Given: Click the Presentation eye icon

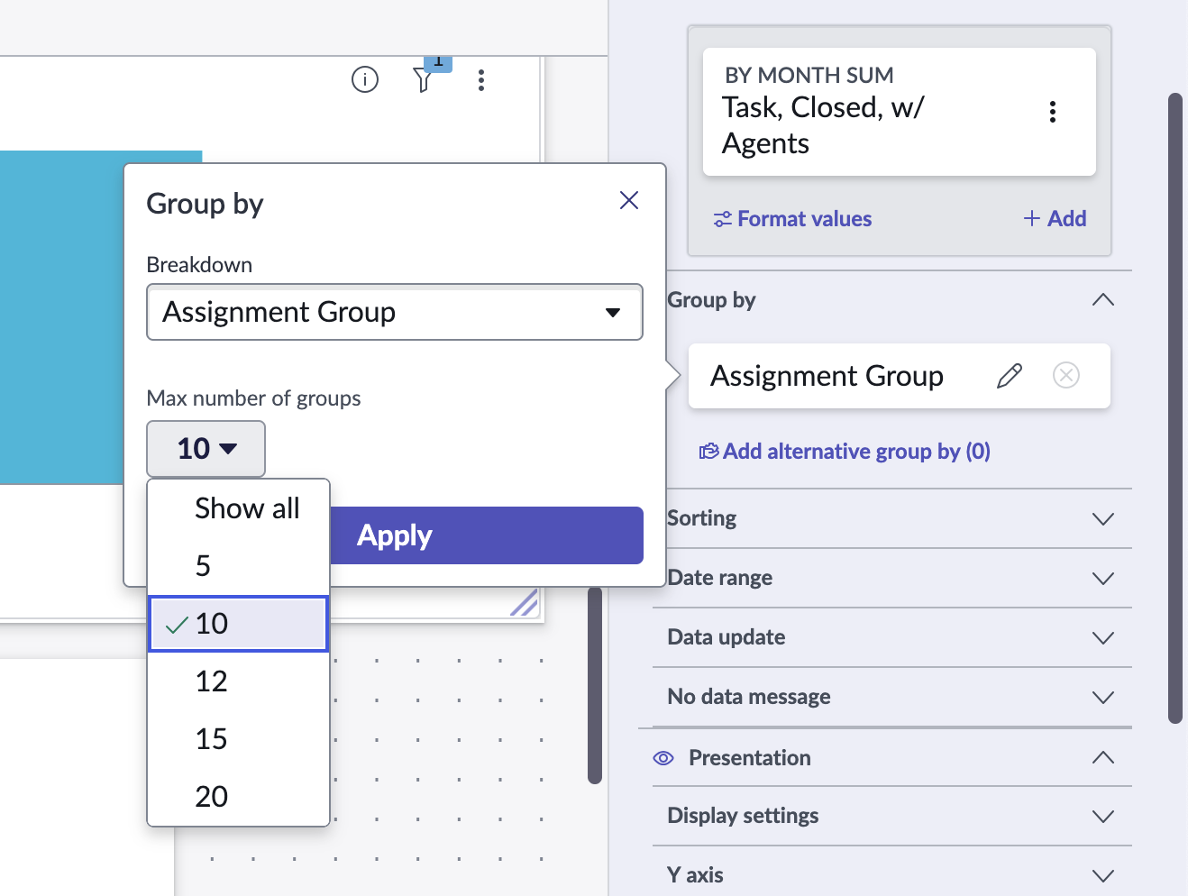Looking at the screenshot, I should 663,758.
